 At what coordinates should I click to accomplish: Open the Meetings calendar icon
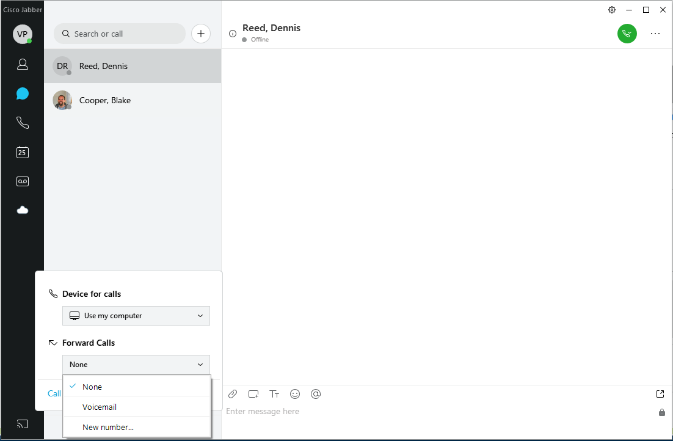click(x=23, y=152)
